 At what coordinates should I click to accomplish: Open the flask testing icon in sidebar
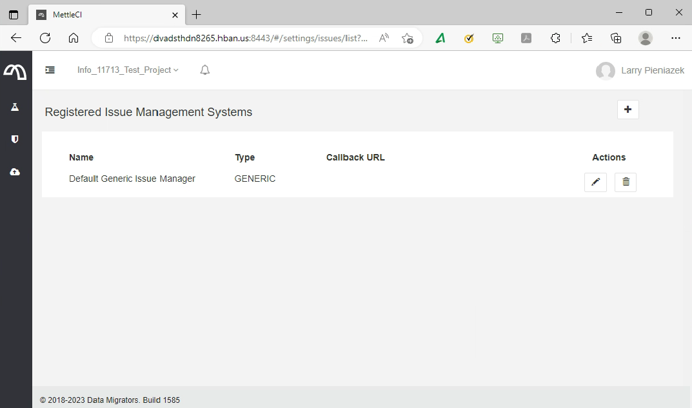tap(15, 107)
